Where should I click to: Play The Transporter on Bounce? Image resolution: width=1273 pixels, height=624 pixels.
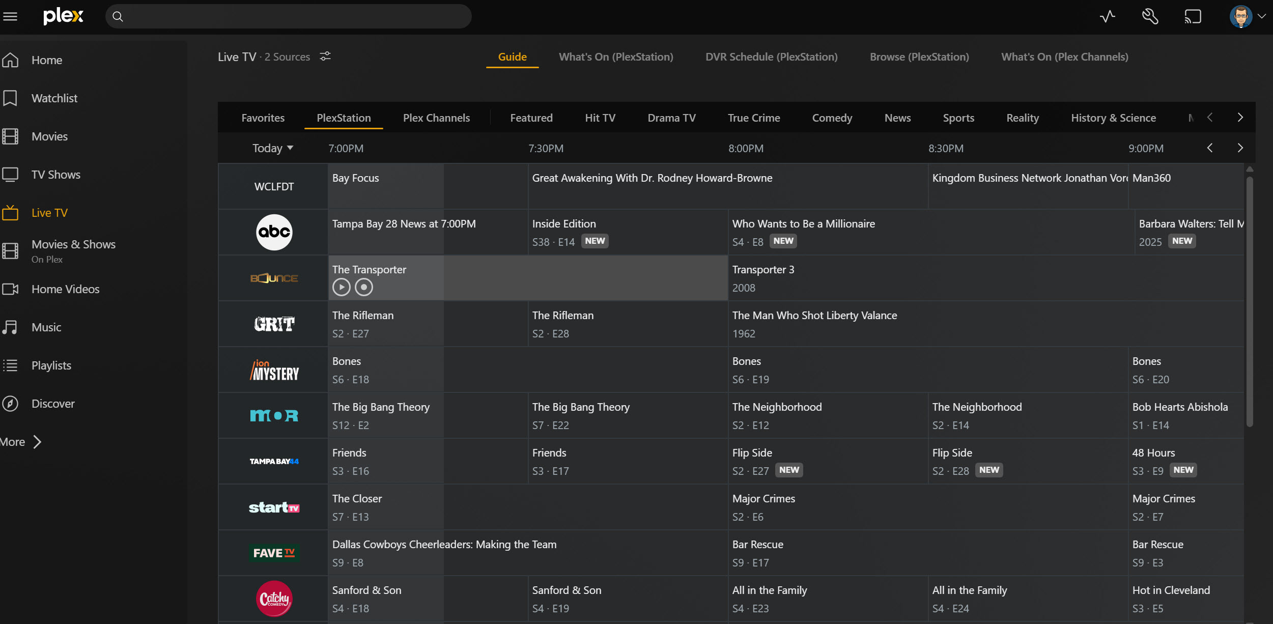pyautogui.click(x=342, y=288)
